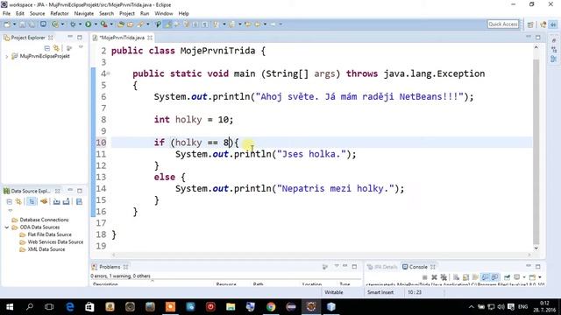Toggle Show Console on standard out
Screen dimensions: 561x315
tap(485, 277)
